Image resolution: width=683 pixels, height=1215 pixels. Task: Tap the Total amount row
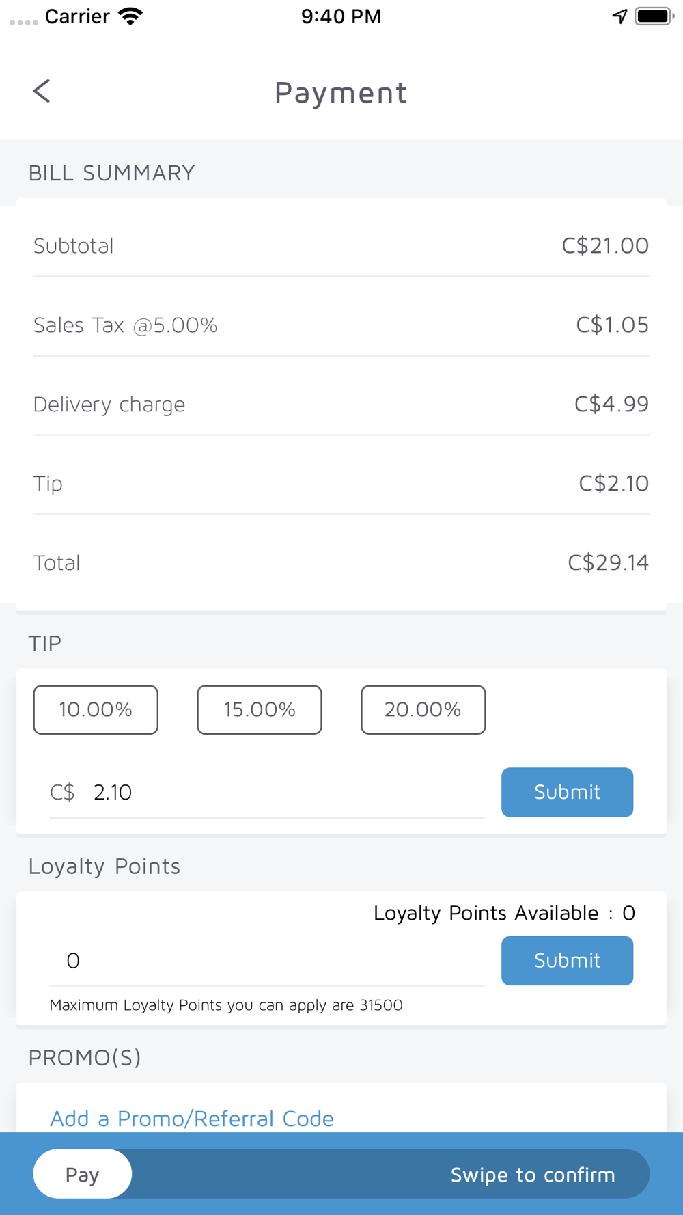[x=341, y=562]
